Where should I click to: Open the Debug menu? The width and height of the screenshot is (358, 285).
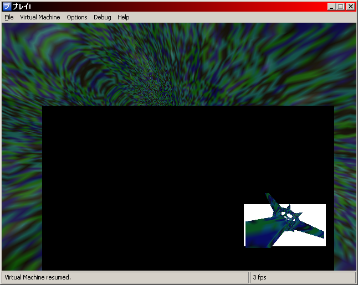pyautogui.click(x=103, y=17)
